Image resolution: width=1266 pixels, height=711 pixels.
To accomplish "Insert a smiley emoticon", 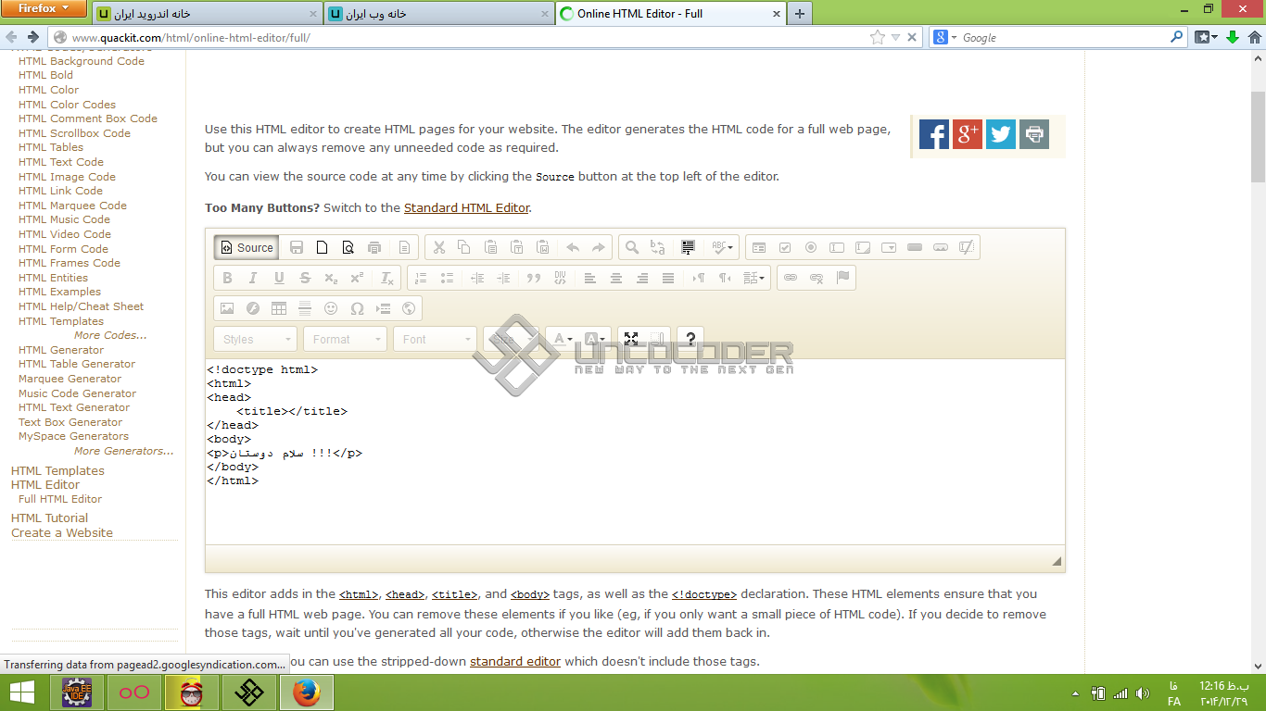I will (331, 308).
